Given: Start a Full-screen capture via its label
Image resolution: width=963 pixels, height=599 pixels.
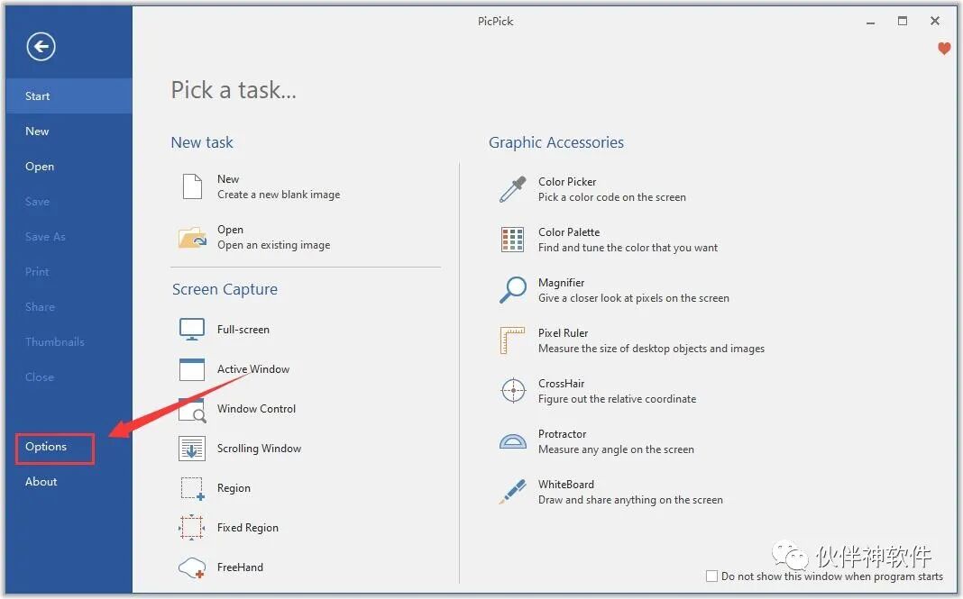Looking at the screenshot, I should coord(243,330).
